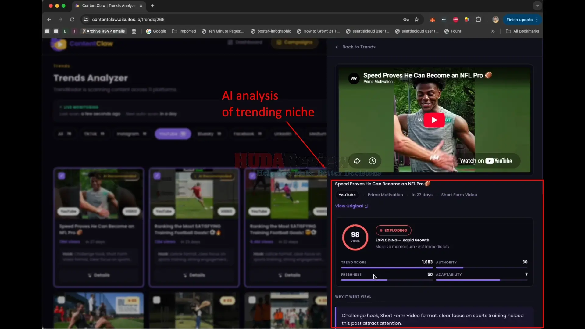585x329 pixels.
Task: Play the YouTube video preview
Action: point(434,120)
